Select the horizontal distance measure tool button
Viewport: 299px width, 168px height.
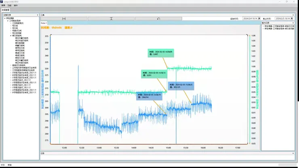[64, 19]
